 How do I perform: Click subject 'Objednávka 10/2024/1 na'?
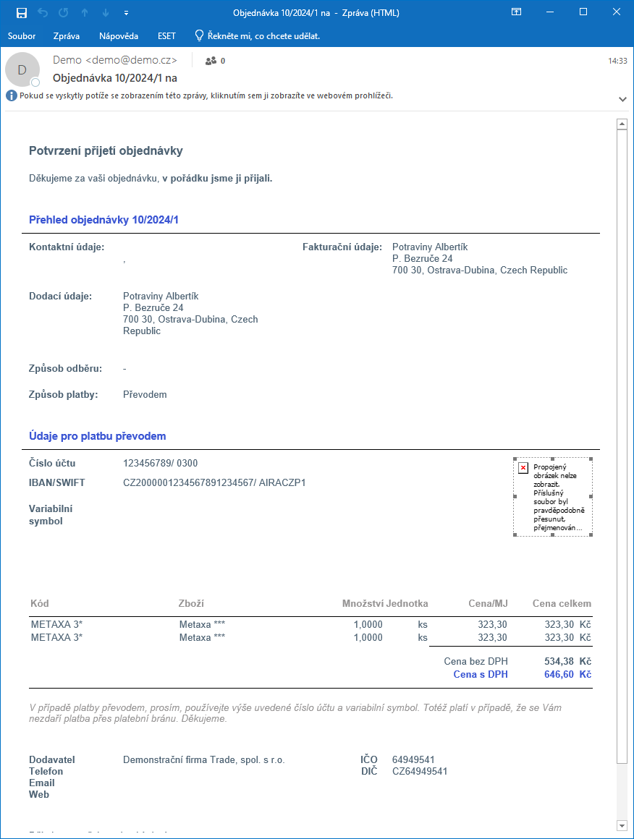(114, 78)
